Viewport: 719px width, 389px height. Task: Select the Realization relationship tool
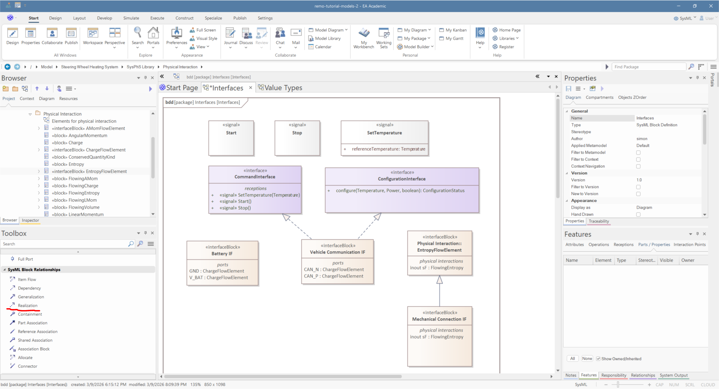point(27,306)
